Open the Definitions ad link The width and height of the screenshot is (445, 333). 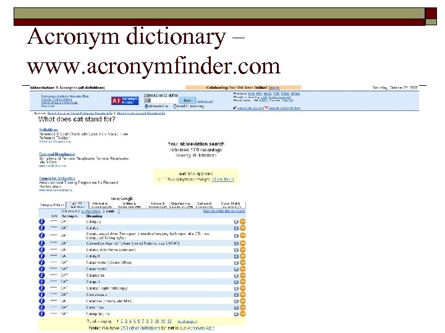click(x=49, y=130)
